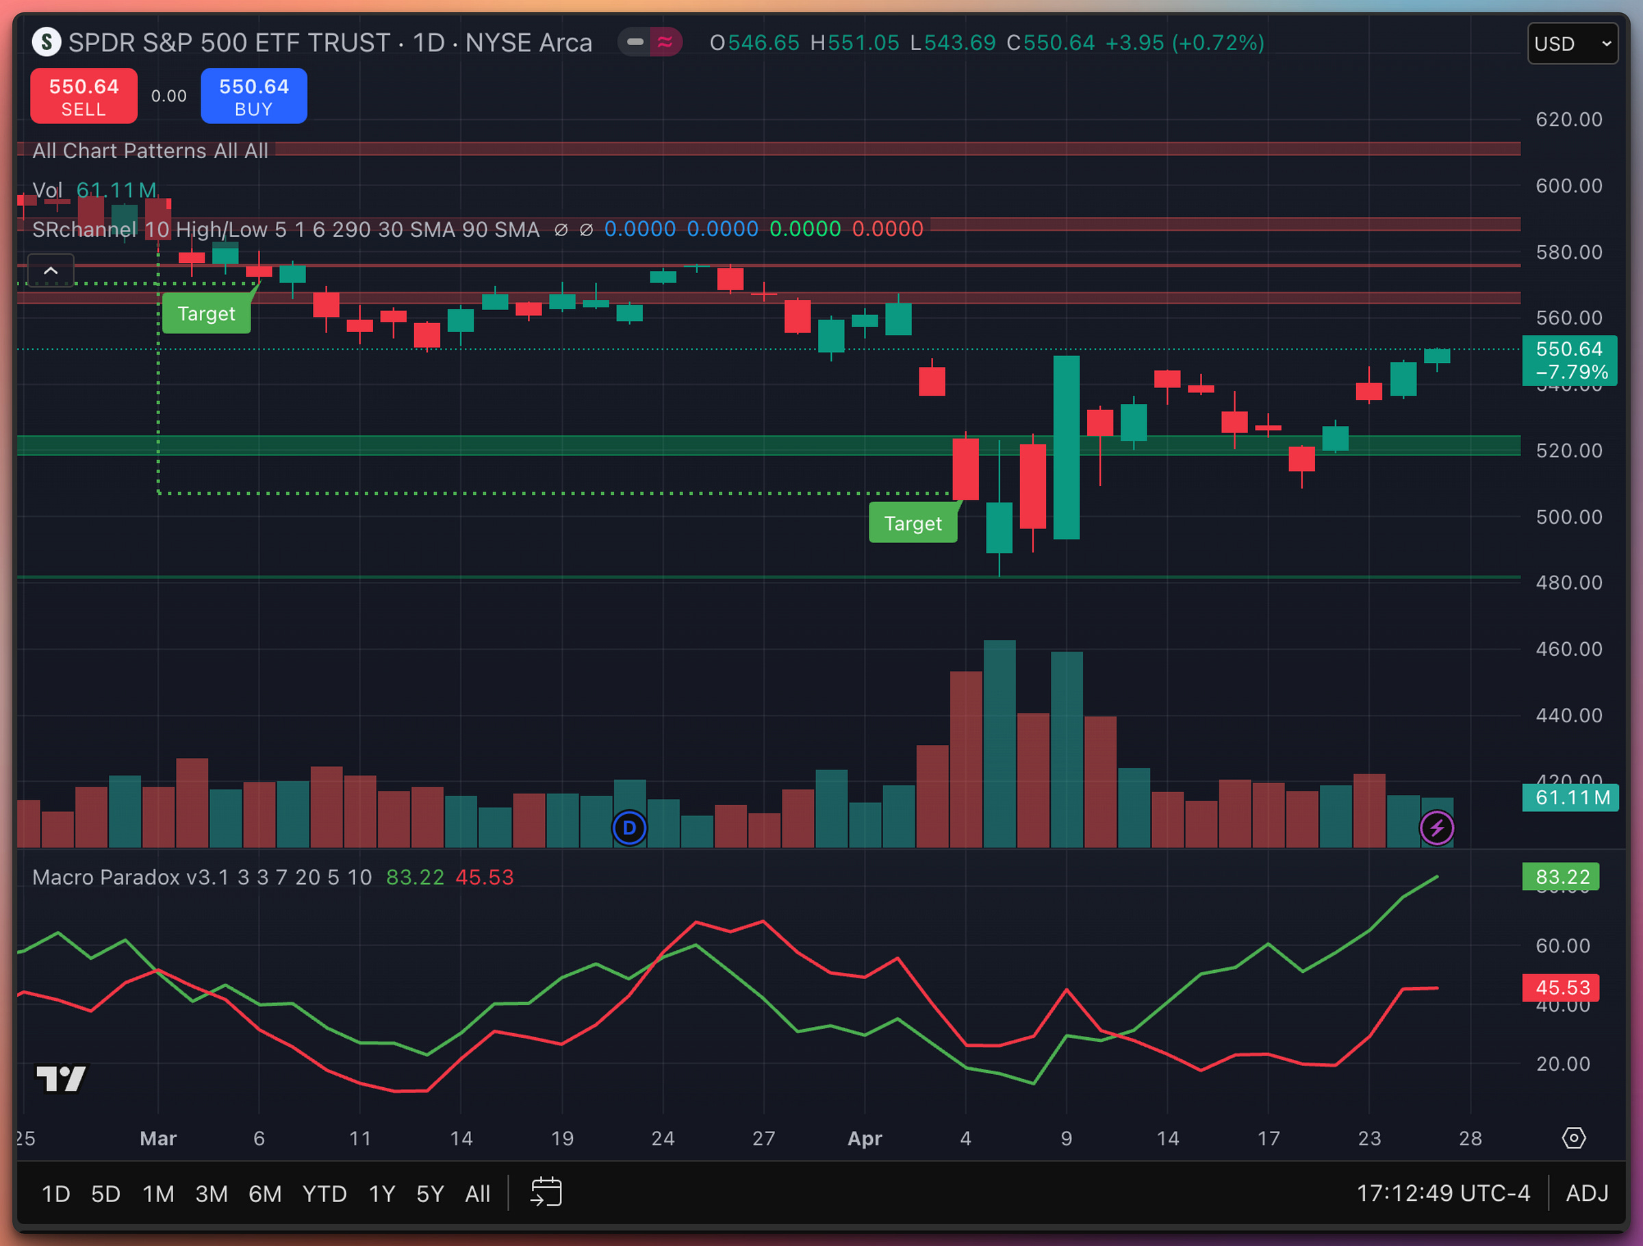Screen dimensions: 1643x1246
Task: Click the Apr label on time axis
Action: tap(865, 1139)
